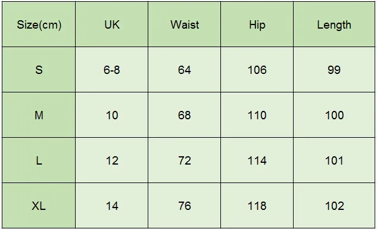377x229 pixels.
Task: Click the UK column header
Action: pyautogui.click(x=112, y=24)
